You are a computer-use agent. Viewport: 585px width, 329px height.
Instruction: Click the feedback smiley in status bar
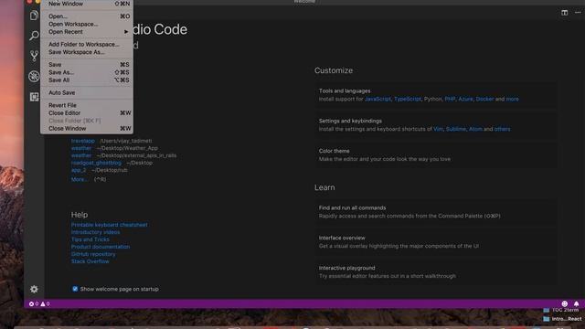pyautogui.click(x=565, y=304)
